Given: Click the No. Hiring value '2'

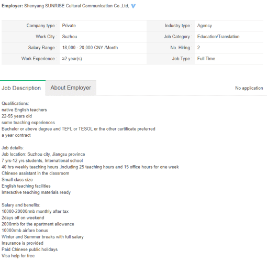Looking at the screenshot, I should click(198, 48).
